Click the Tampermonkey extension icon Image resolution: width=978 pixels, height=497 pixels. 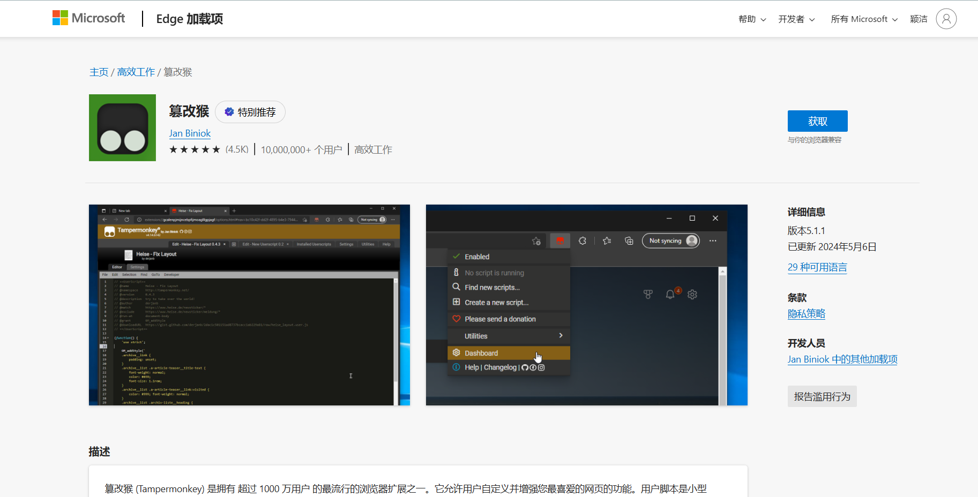tap(122, 128)
